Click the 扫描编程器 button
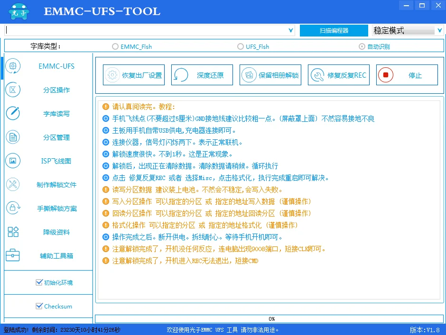This screenshot has width=446, height=335. point(334,30)
